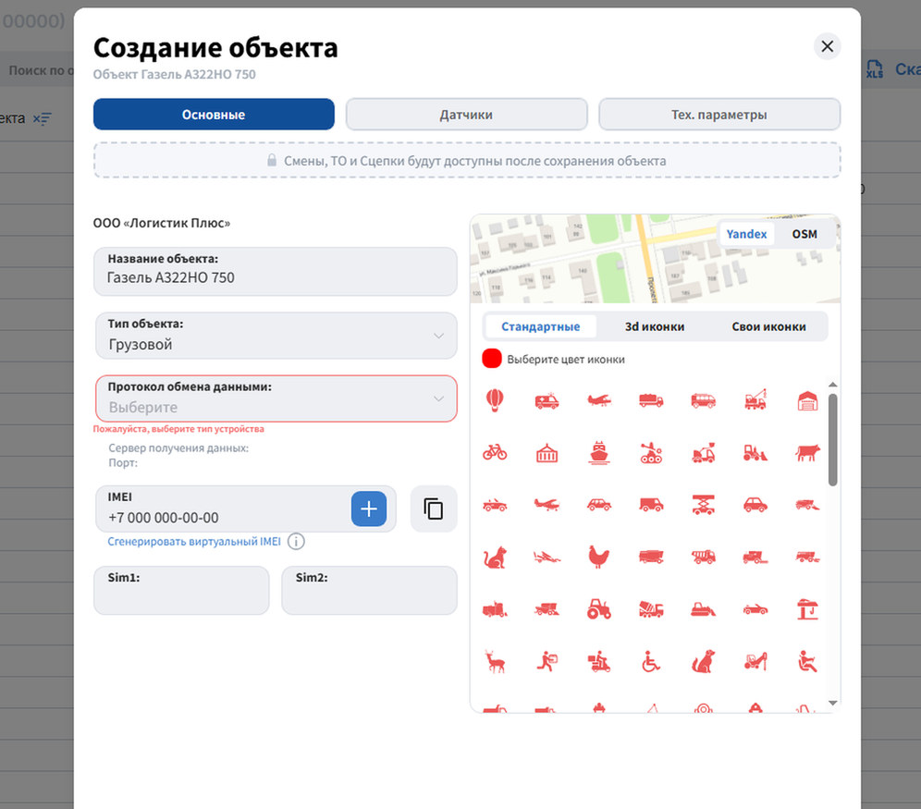This screenshot has width=921, height=809.
Task: Close the Создание объекта dialog
Action: click(x=827, y=46)
